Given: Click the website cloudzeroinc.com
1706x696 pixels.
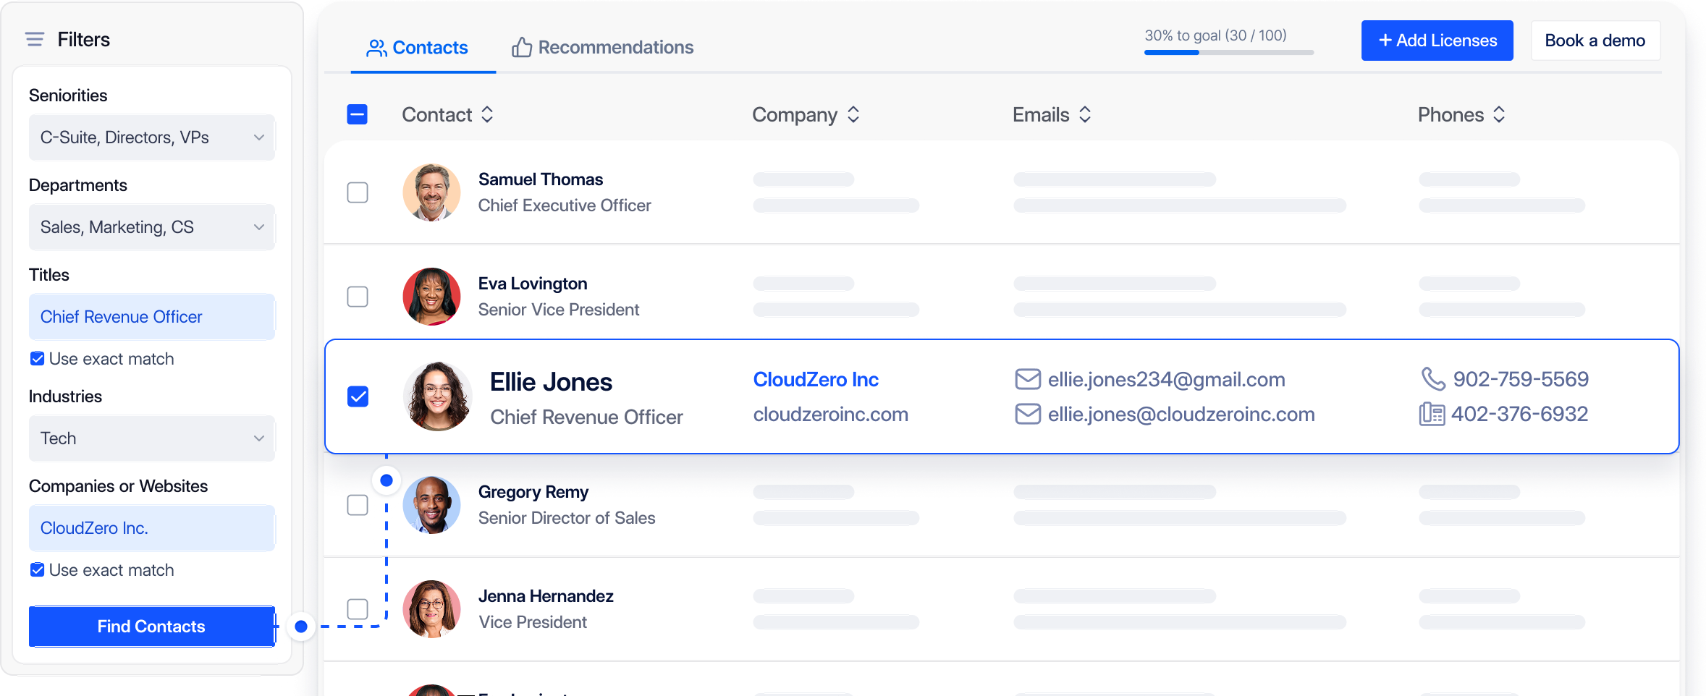Looking at the screenshot, I should [x=831, y=414].
